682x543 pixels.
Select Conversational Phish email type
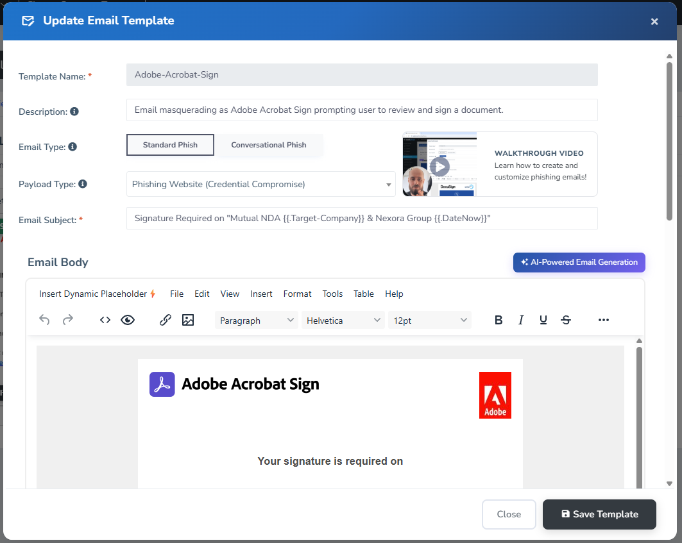(269, 145)
